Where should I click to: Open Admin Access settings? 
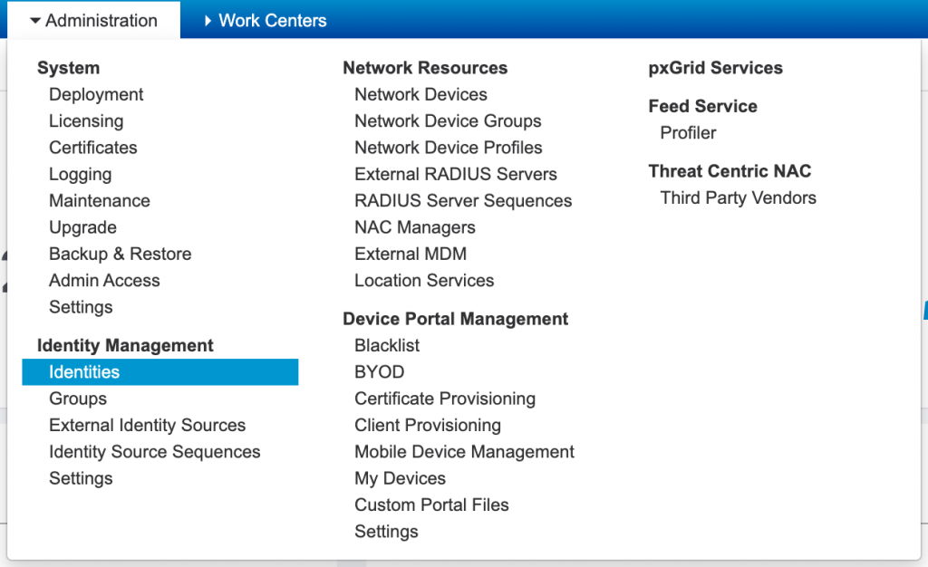[x=104, y=281]
